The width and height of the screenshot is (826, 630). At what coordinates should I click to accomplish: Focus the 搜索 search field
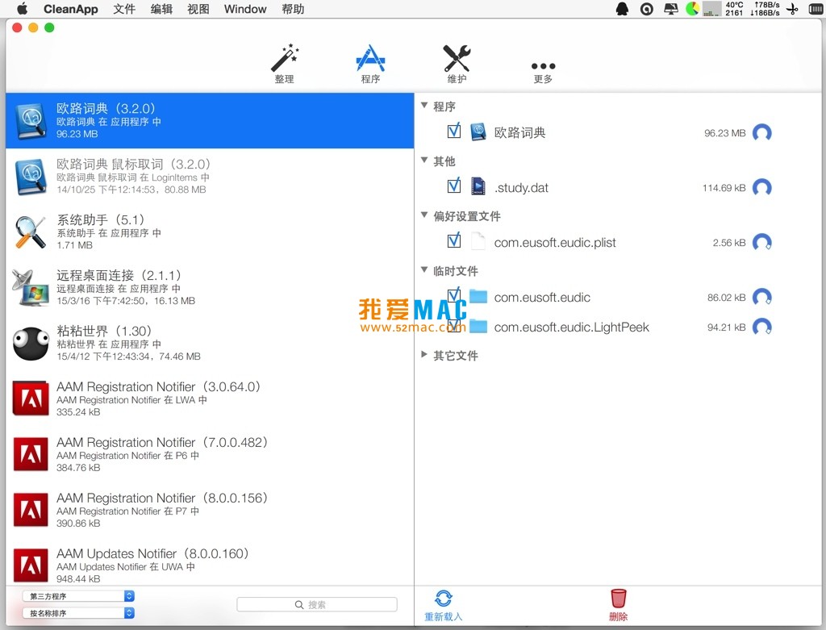pos(316,604)
